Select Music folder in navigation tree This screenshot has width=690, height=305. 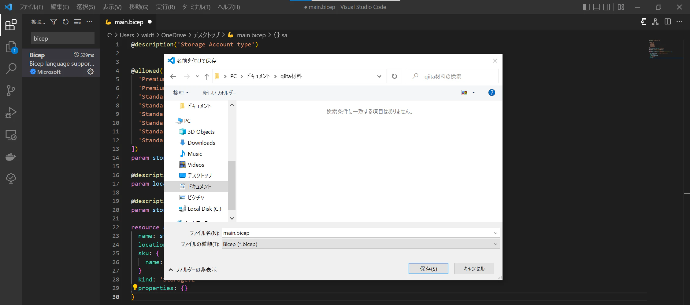pyautogui.click(x=195, y=154)
